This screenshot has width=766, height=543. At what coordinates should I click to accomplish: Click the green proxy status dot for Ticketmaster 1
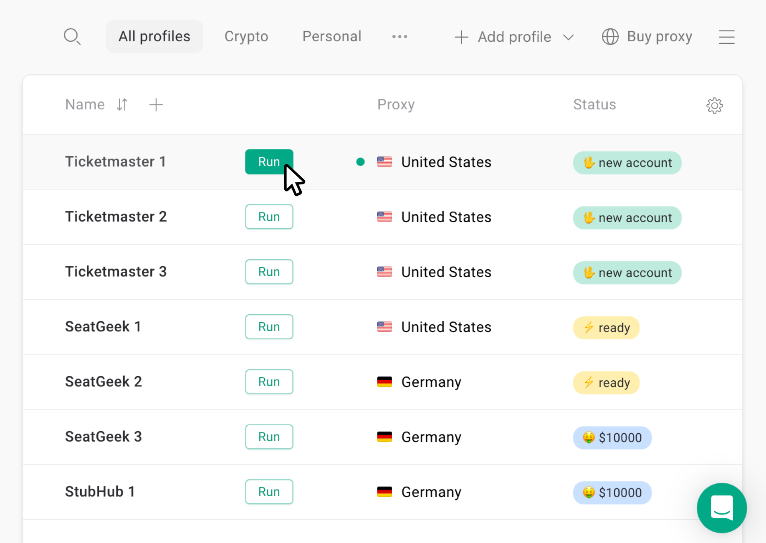pyautogui.click(x=360, y=162)
